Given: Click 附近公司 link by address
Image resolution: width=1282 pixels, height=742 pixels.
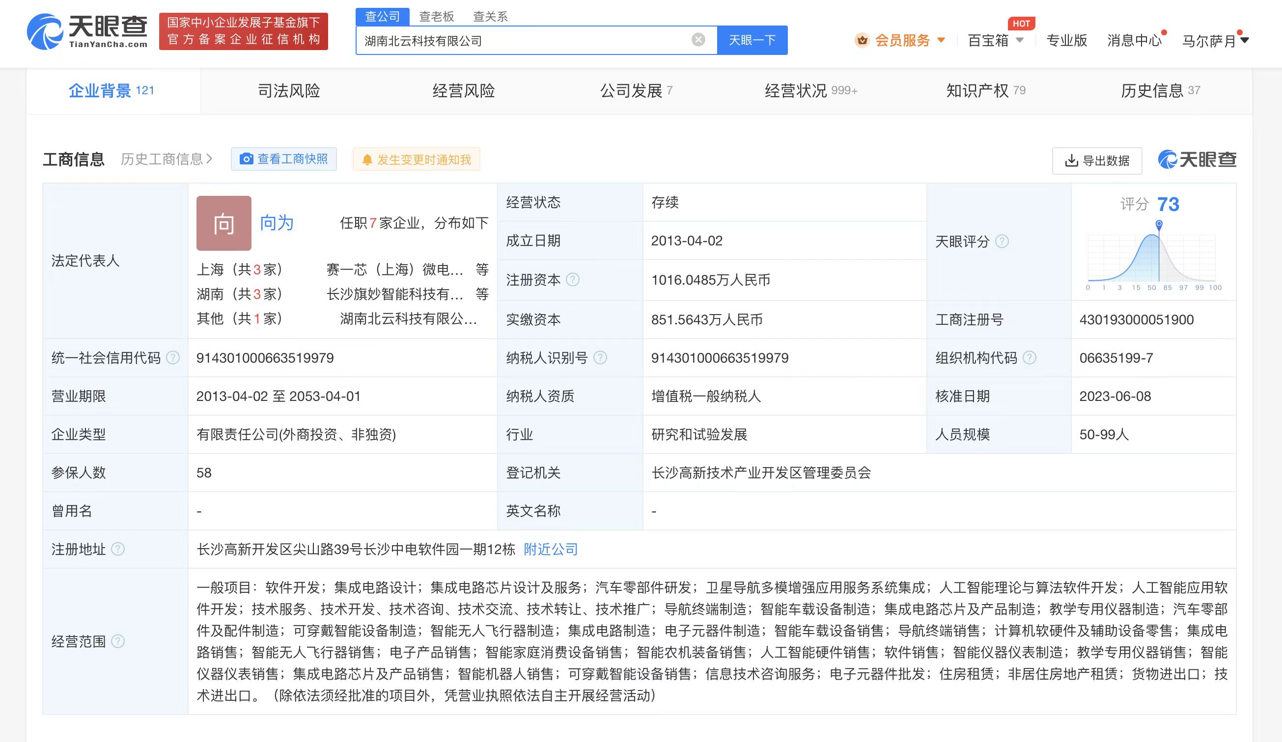Looking at the screenshot, I should click(x=551, y=549).
